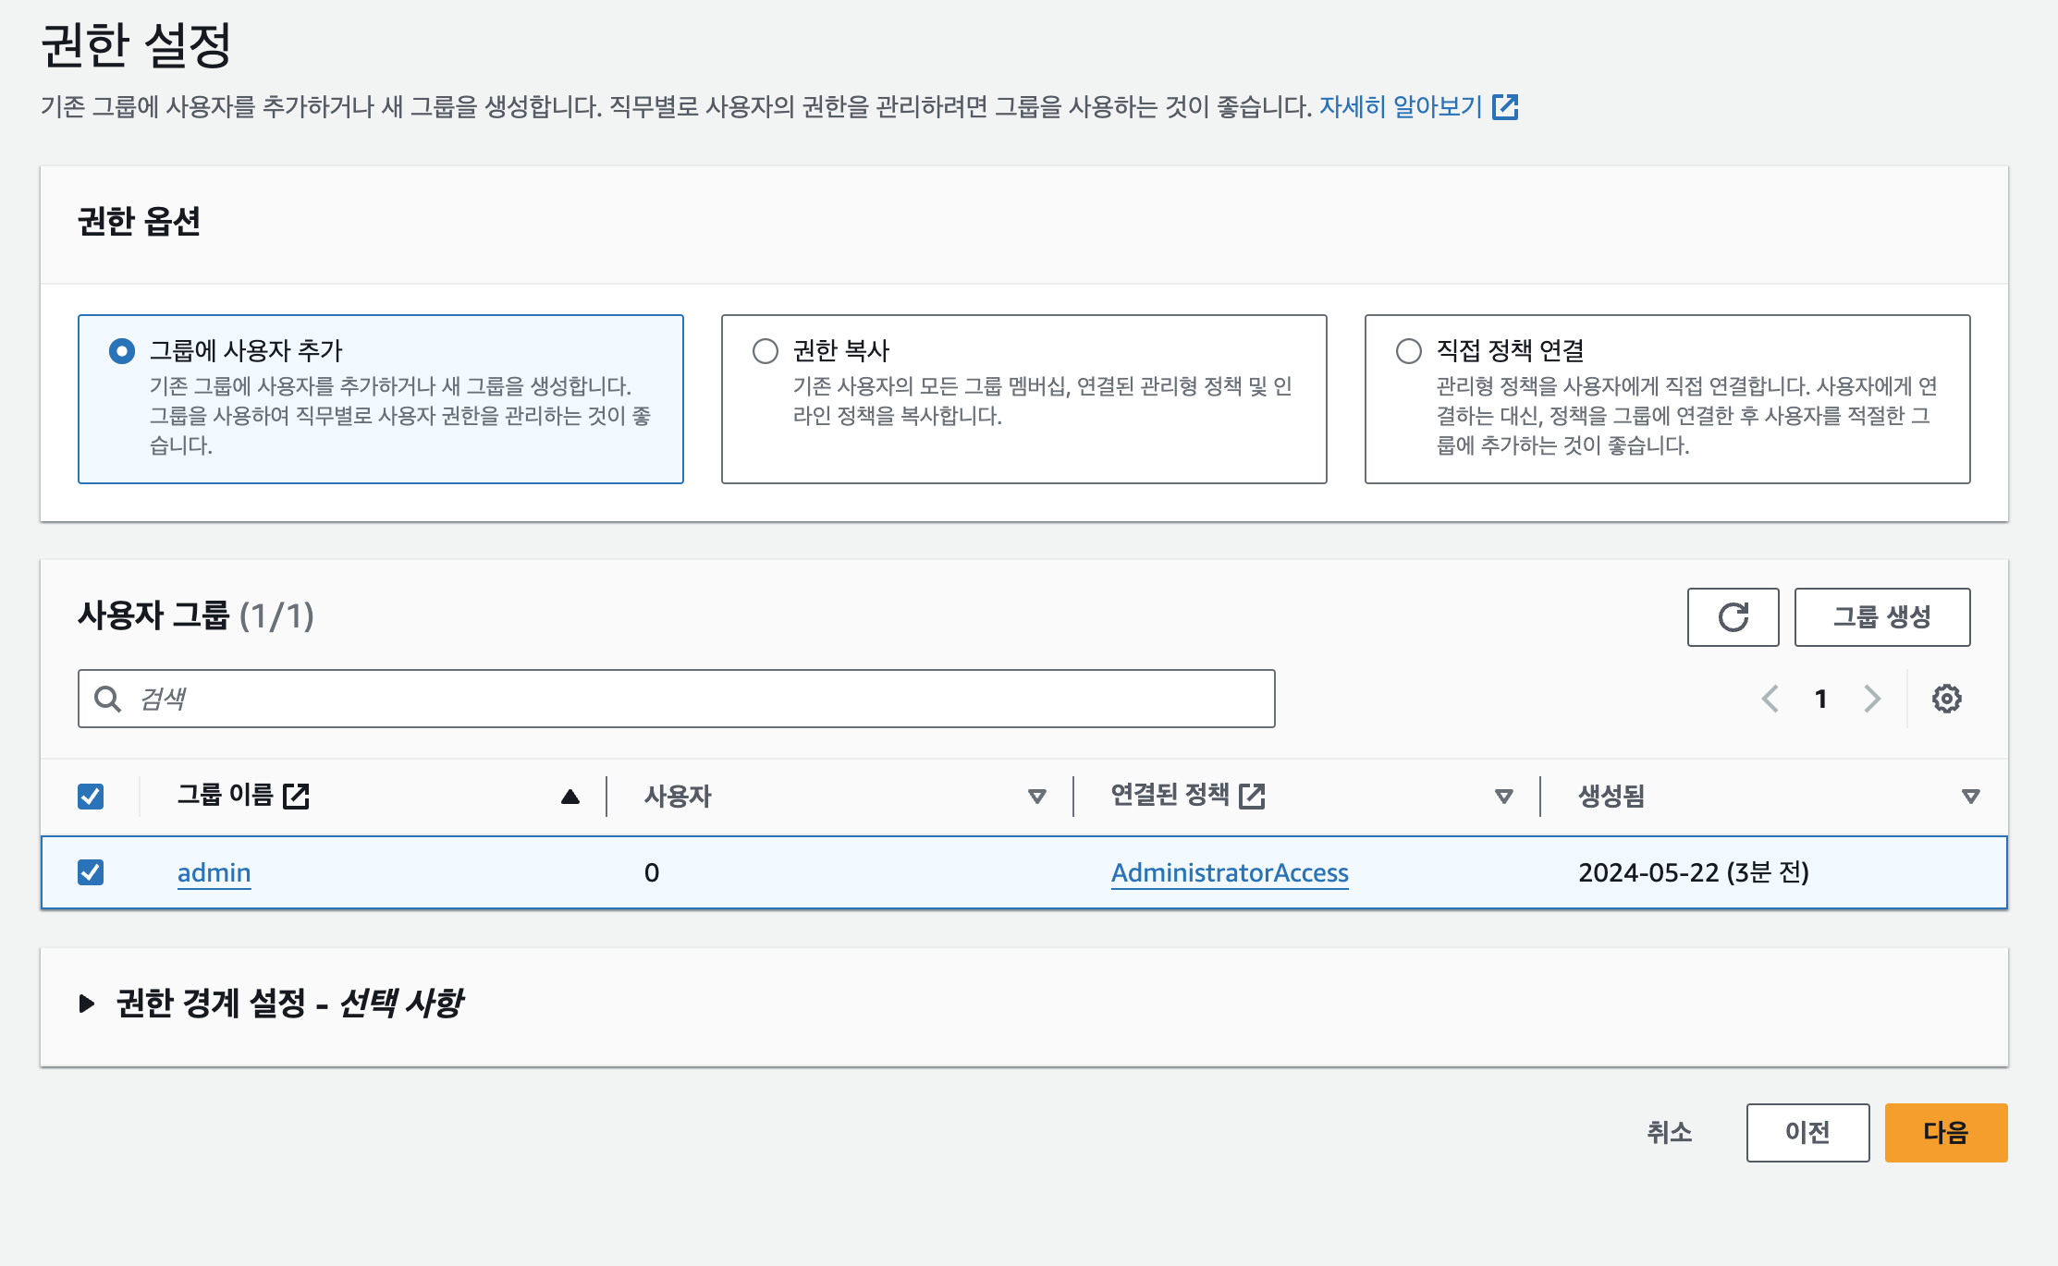The height and width of the screenshot is (1266, 2058).
Task: Click the previous page chevron
Action: pyautogui.click(x=1770, y=699)
